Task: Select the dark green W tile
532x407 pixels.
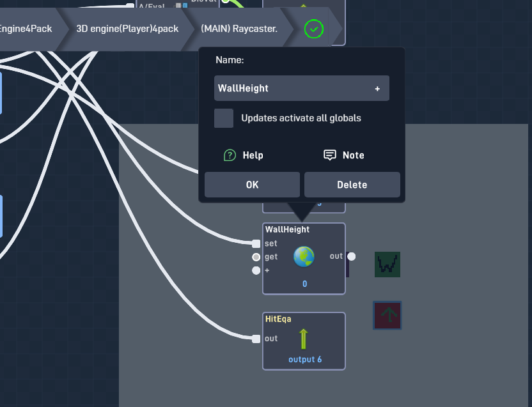Action: 387,265
